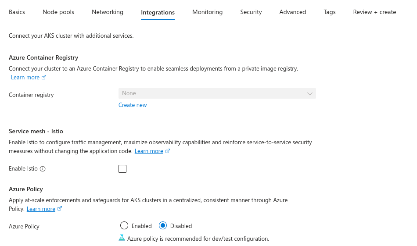Switch to the Basics tab
The height and width of the screenshot is (246, 417).
tap(17, 12)
